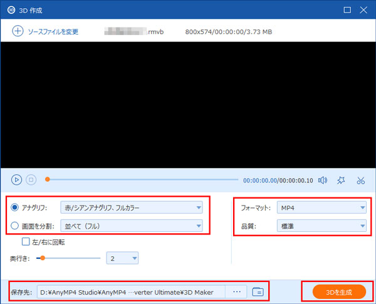Click the 保存先 path field
Screen dimensions: 376x304
[x=131, y=292]
